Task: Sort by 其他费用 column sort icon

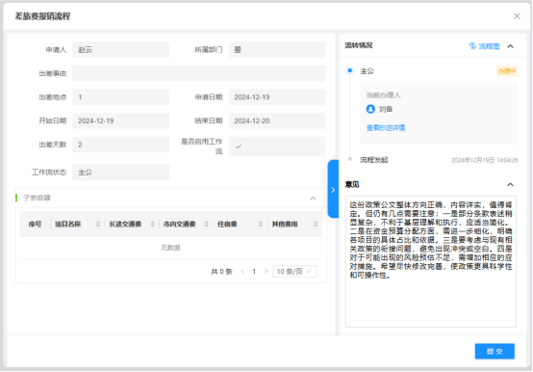Action: click(316, 224)
